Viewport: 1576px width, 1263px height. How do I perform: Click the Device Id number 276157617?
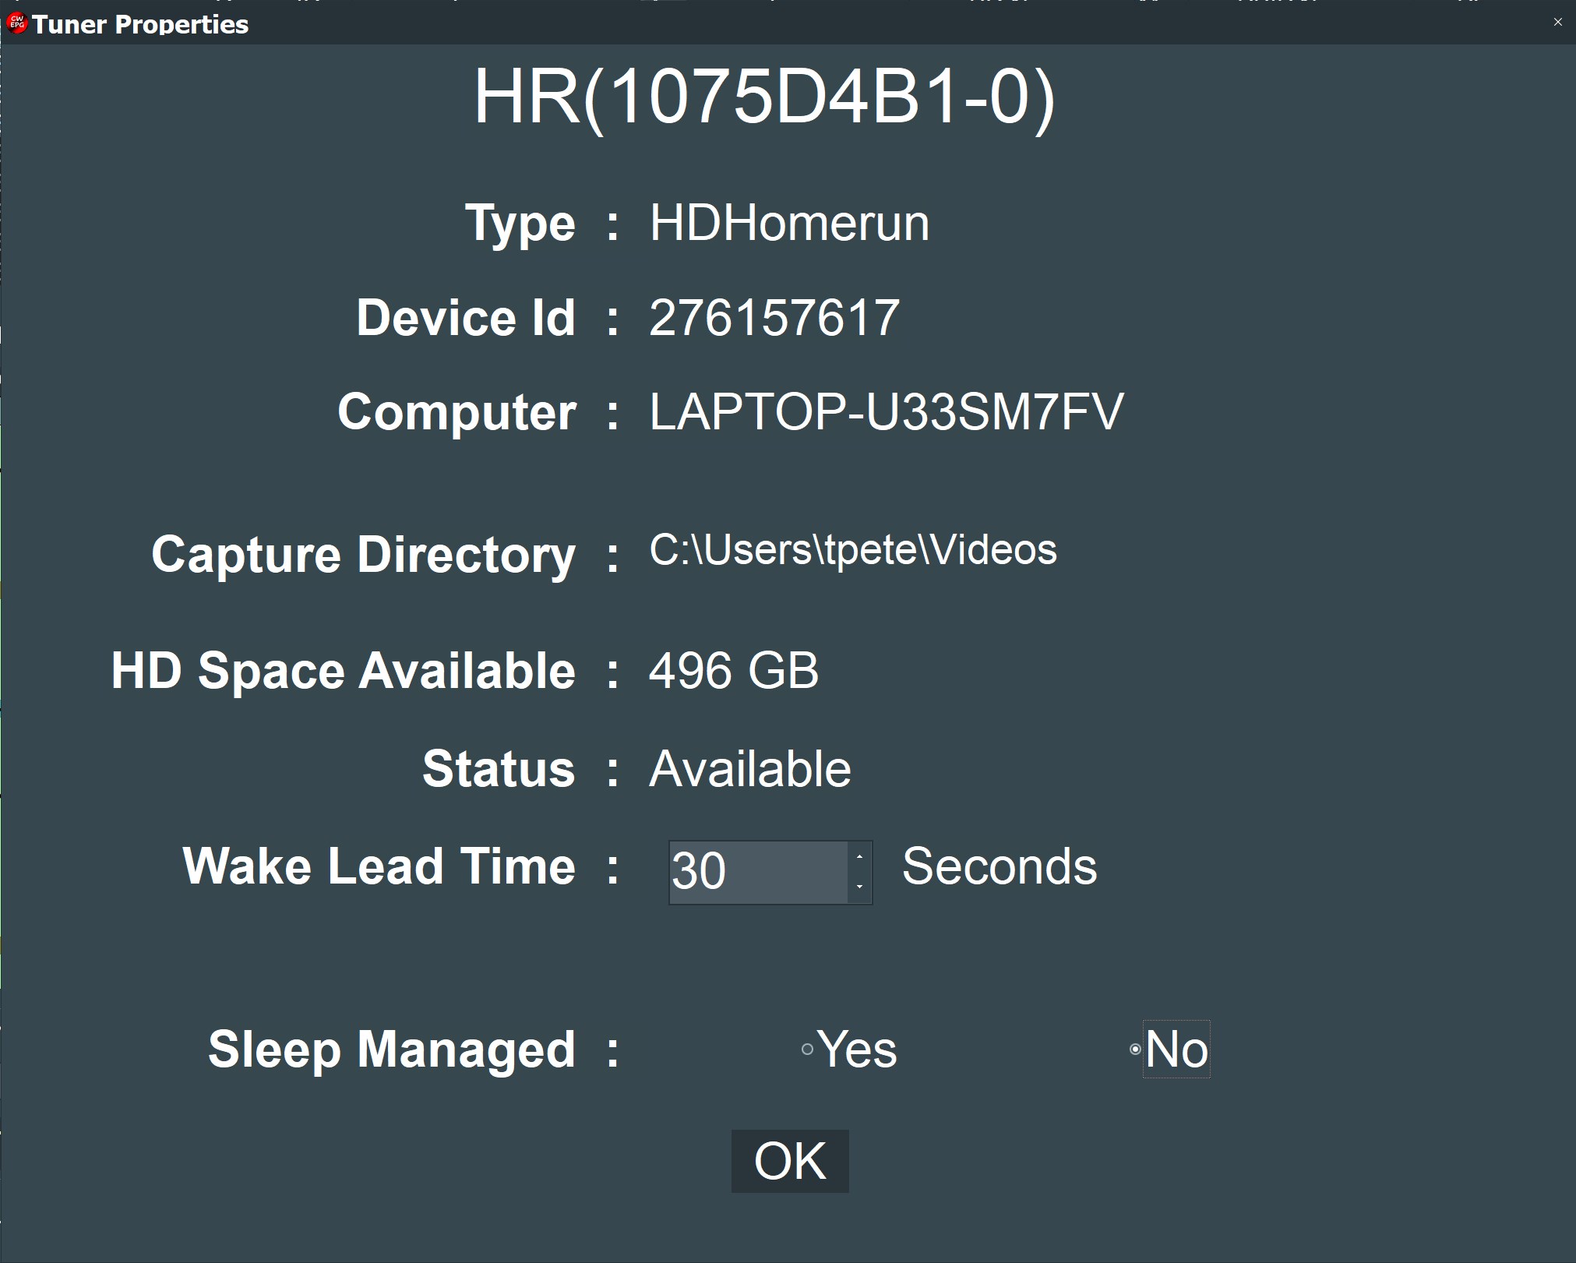(774, 318)
